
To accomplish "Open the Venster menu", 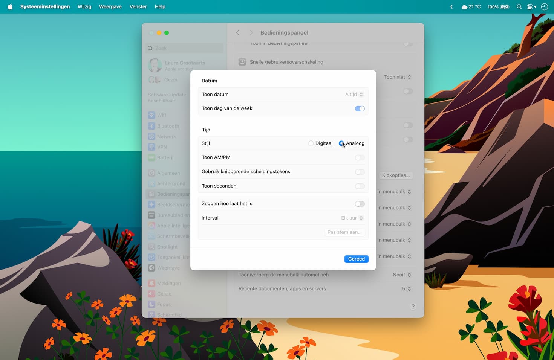I will 138,7.
